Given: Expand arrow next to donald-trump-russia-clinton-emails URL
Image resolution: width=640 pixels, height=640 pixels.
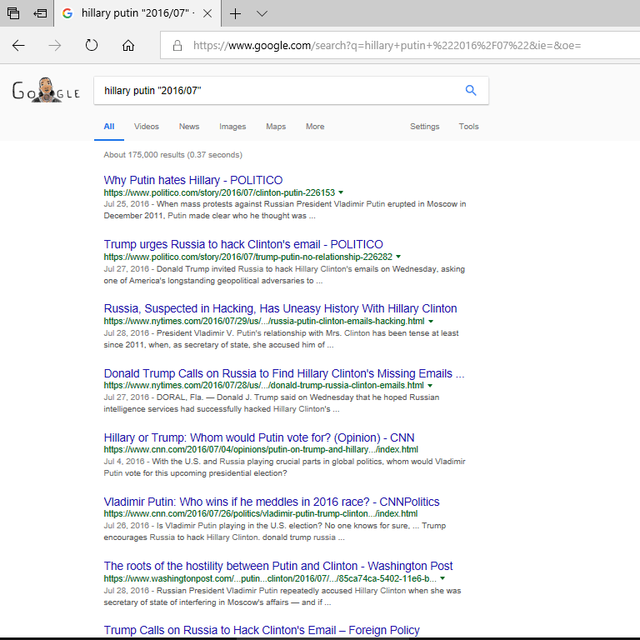Looking at the screenshot, I should point(430,385).
